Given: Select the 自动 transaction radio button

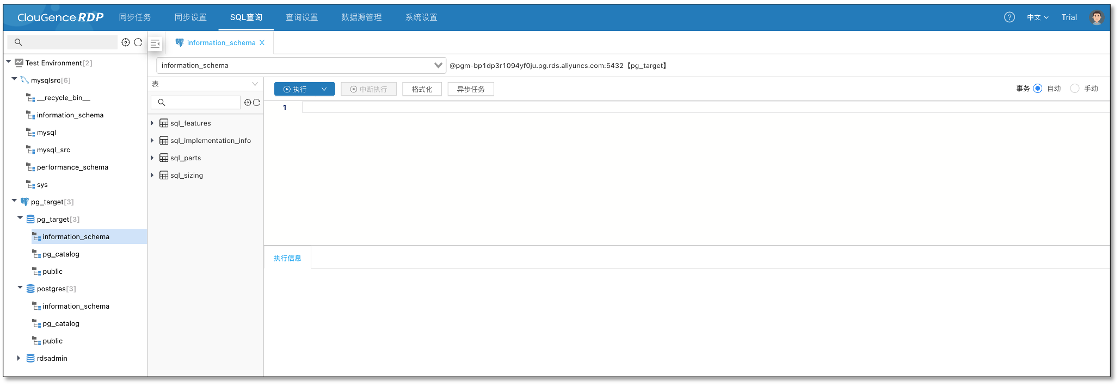Looking at the screenshot, I should tap(1037, 89).
